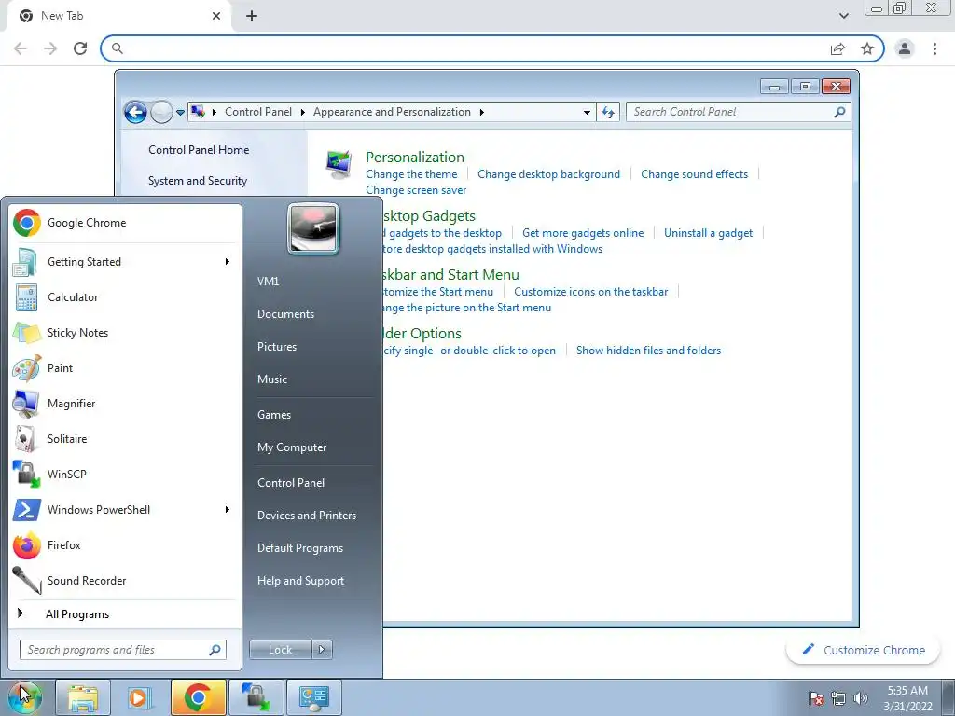
Task: Open Documents from the Start menu
Action: (x=285, y=314)
